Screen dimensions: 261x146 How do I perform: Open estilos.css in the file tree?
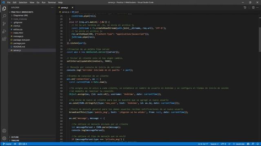pos(18,30)
